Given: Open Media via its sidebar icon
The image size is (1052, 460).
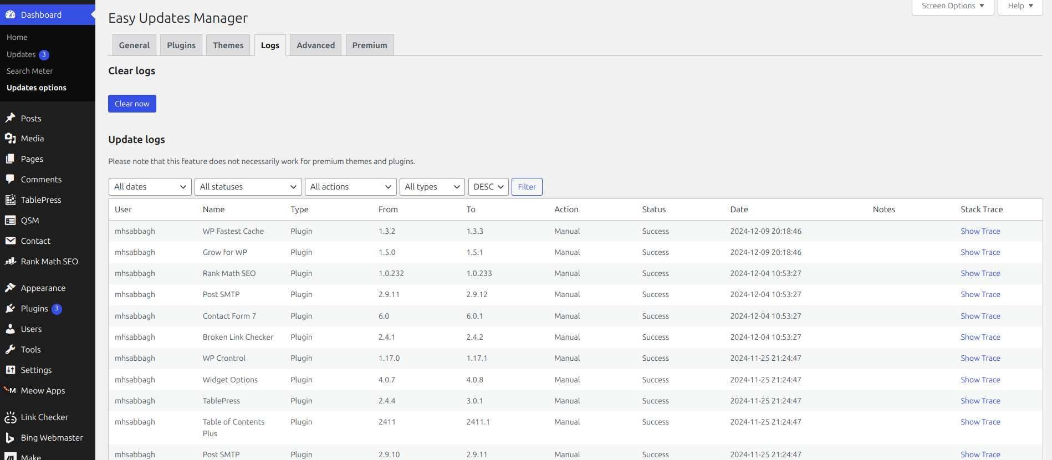Looking at the screenshot, I should (x=10, y=139).
